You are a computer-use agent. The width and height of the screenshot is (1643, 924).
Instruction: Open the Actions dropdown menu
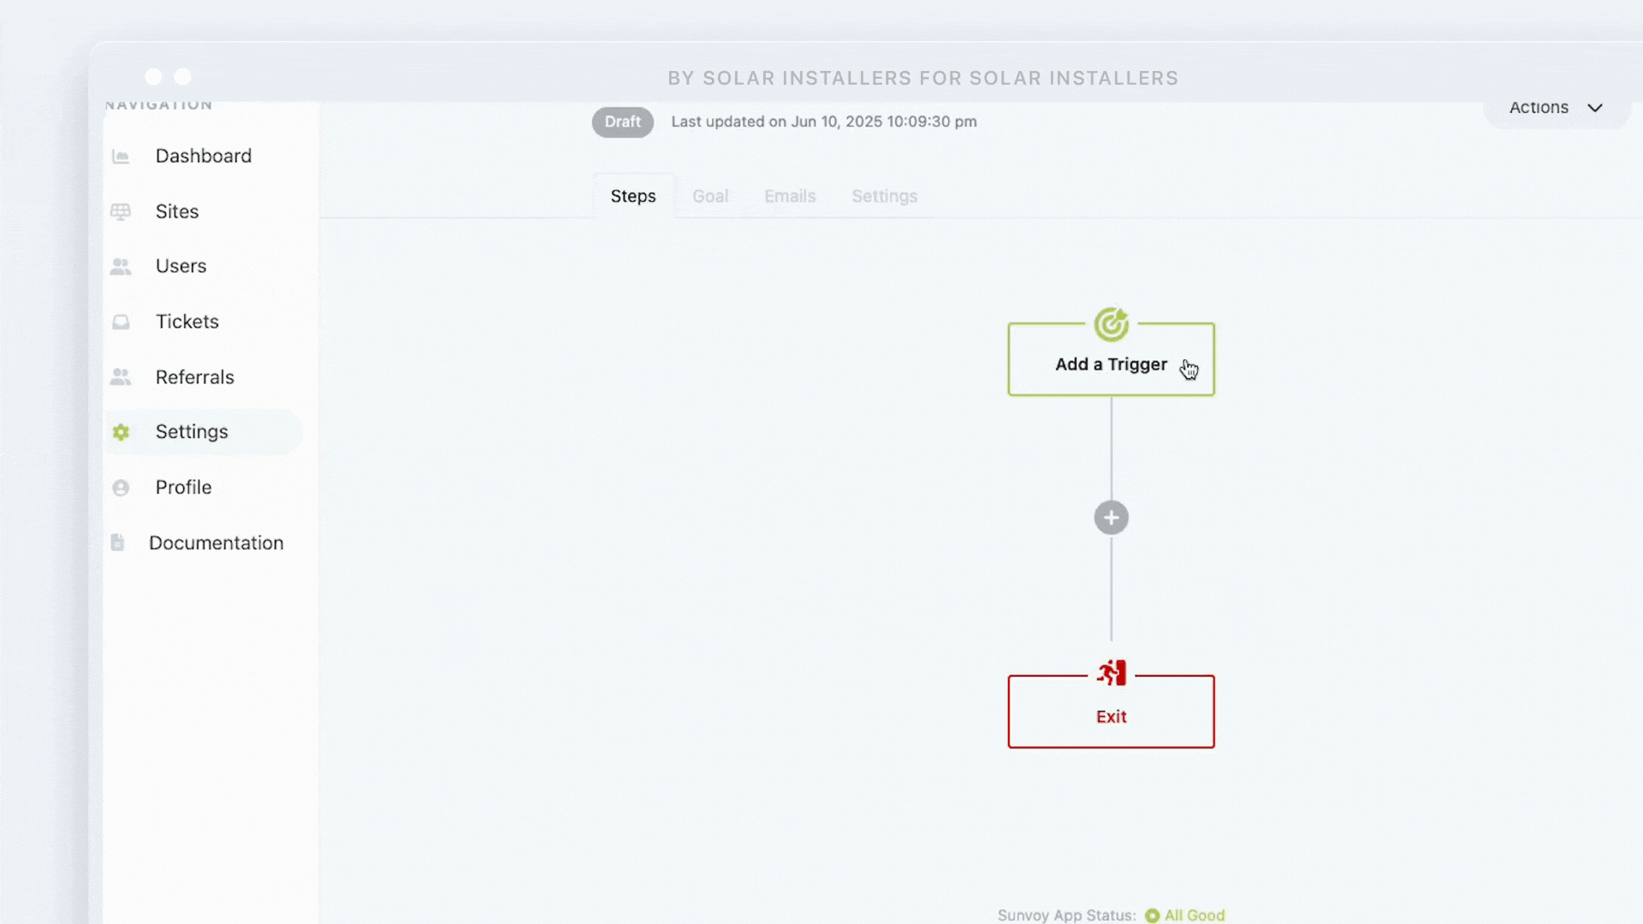[1539, 108]
